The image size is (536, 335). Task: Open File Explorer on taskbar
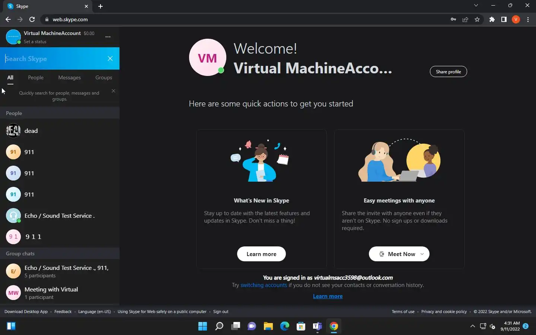(x=268, y=326)
